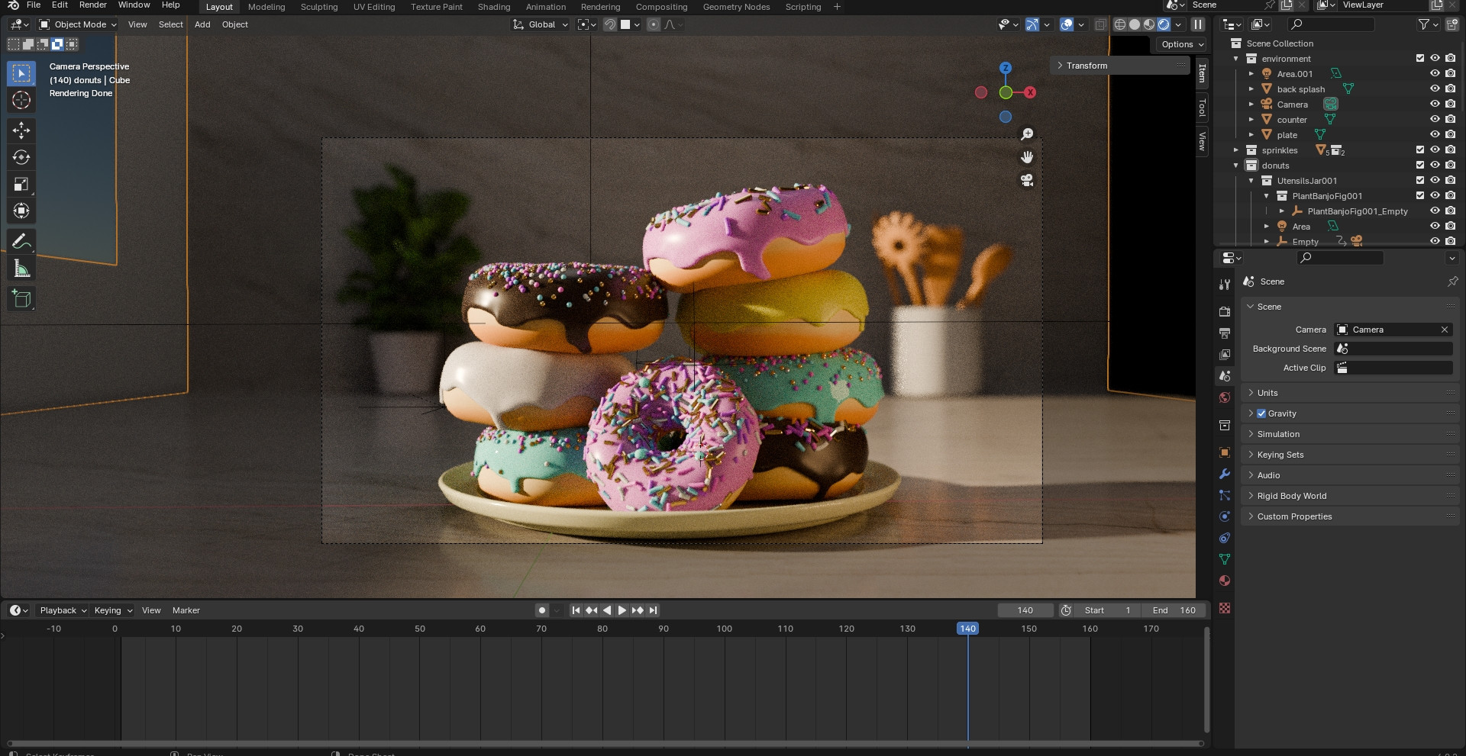Switch to material preview shading
This screenshot has width=1466, height=756.
[1149, 24]
